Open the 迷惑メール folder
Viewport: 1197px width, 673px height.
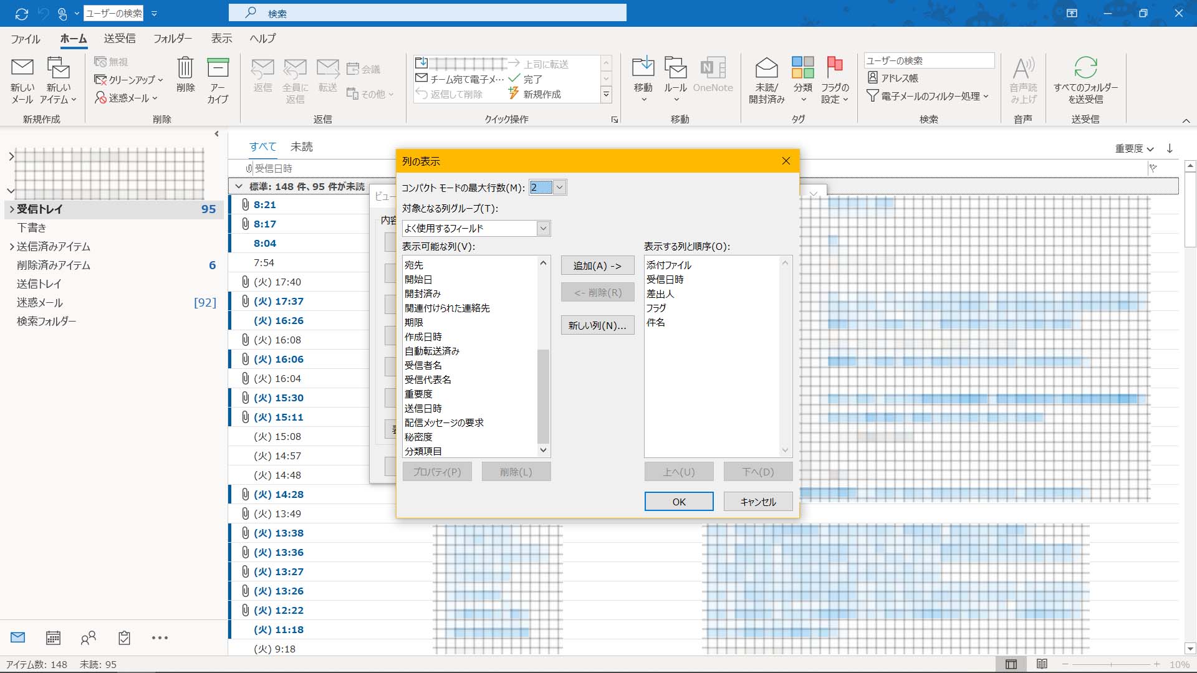pos(40,303)
